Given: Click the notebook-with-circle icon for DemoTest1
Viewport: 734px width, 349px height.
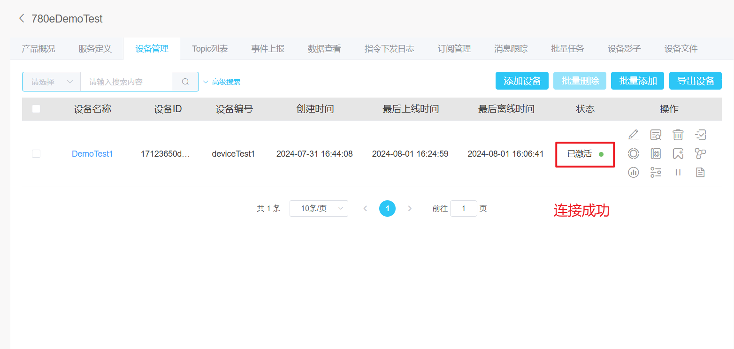Looking at the screenshot, I should (656, 153).
